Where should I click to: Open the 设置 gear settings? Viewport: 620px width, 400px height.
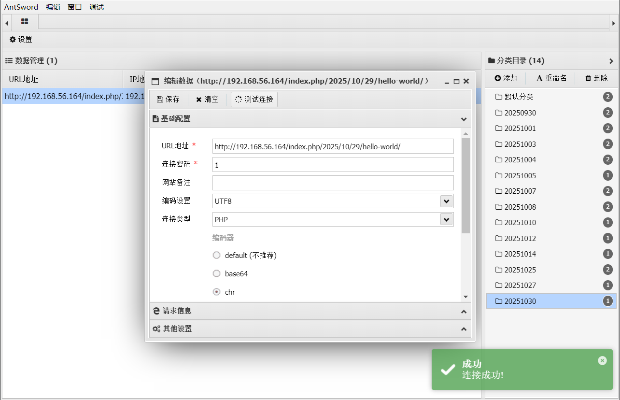pos(21,40)
